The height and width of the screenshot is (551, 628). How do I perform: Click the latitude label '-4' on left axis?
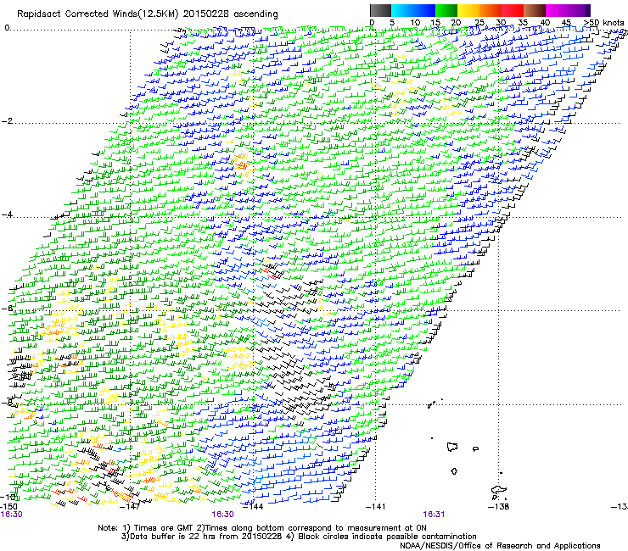7,214
